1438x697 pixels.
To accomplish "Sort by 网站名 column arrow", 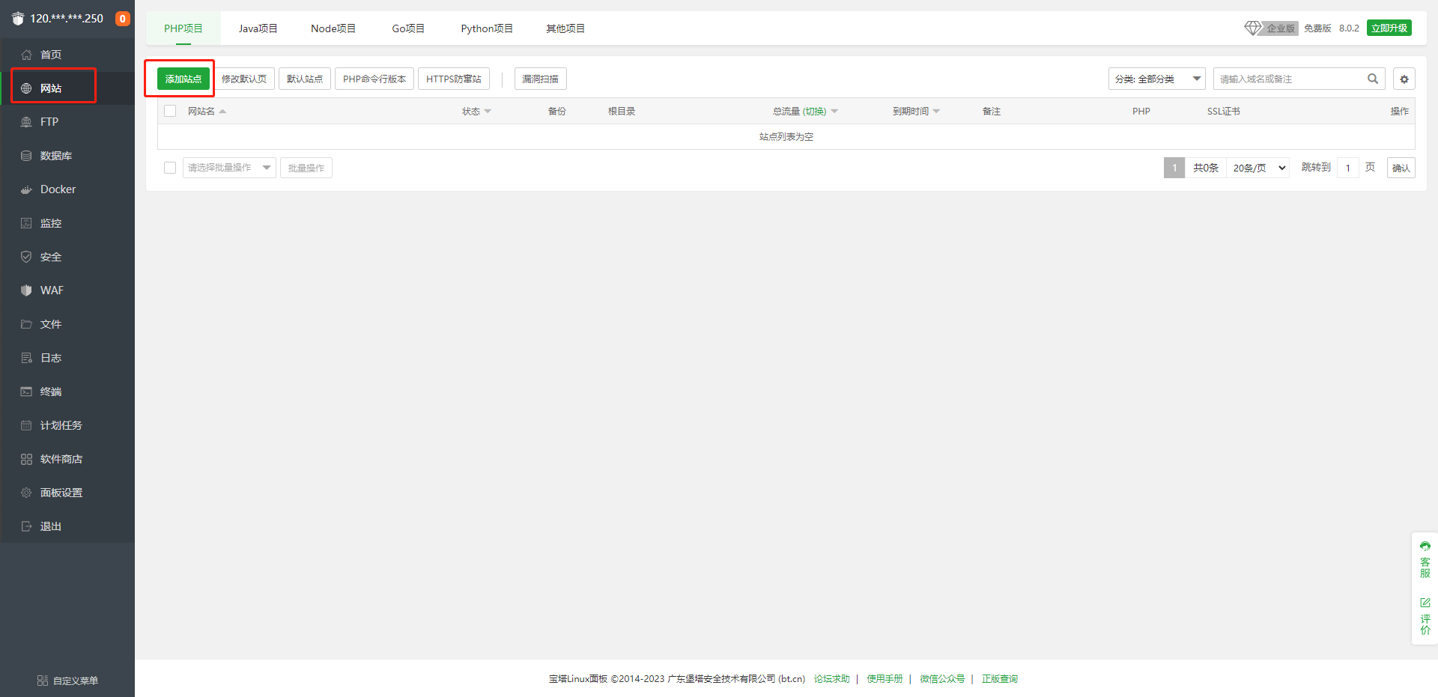I will pyautogui.click(x=222, y=112).
